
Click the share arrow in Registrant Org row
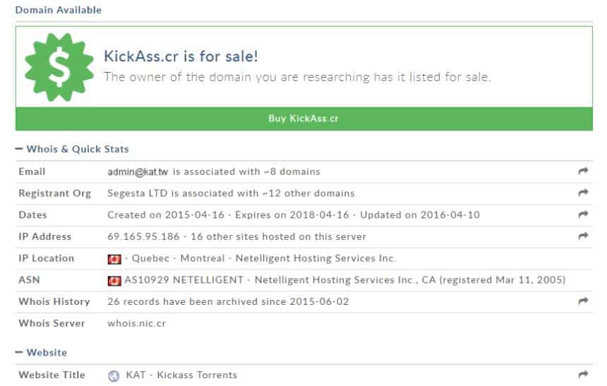tap(583, 193)
